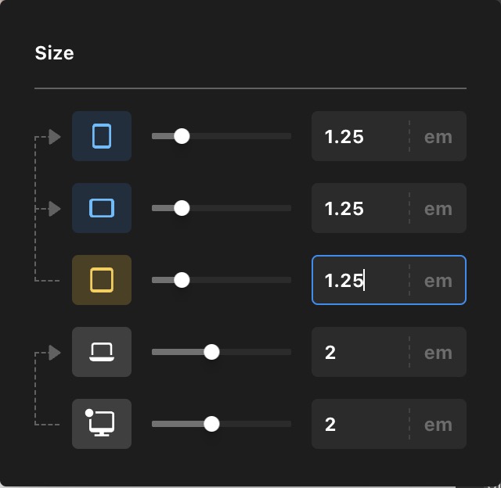Select the mobile portrait breakpoint icon
The width and height of the screenshot is (501, 488).
pos(102,136)
